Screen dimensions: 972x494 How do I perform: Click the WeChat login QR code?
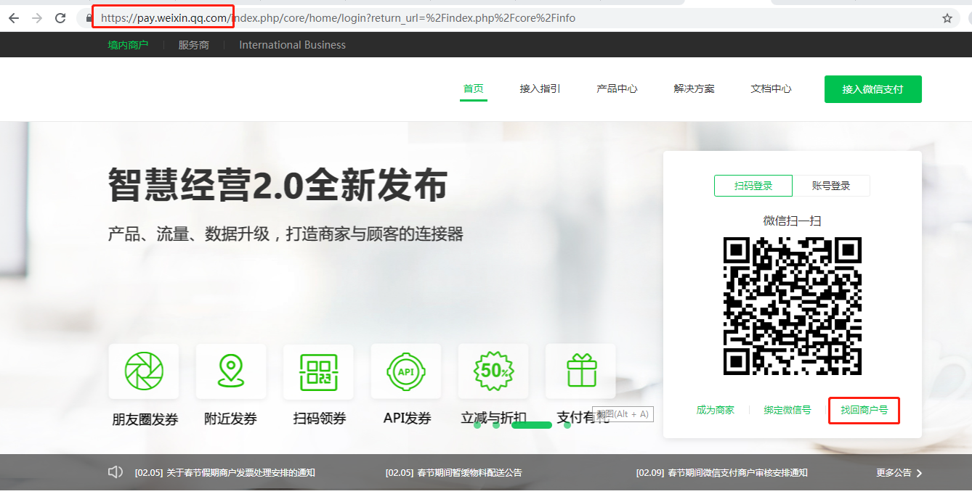[x=793, y=306]
